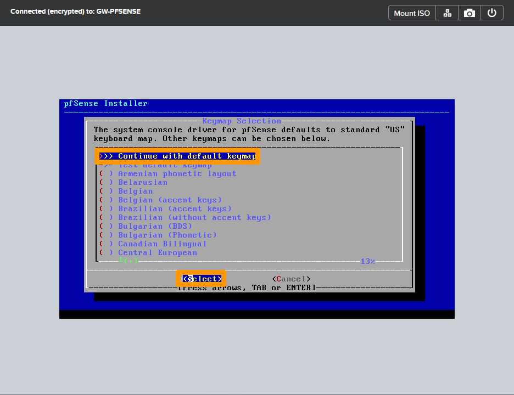Image resolution: width=514 pixels, height=395 pixels.
Task: Click the Send Ctrl+Alt+Del keys icon
Action: 446,12
